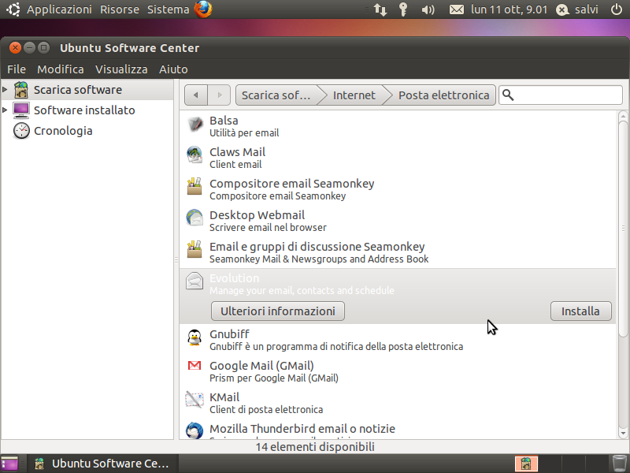Click the Ulteriori informazioni button
Screen dimensions: 630x473
click(278, 311)
